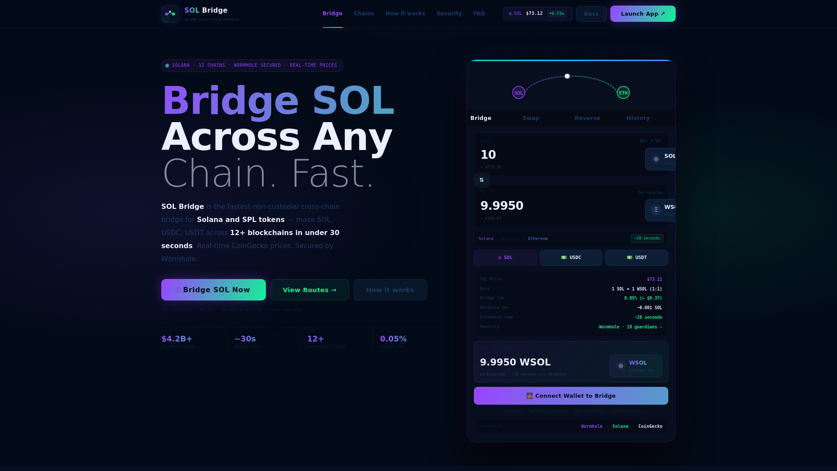837x471 pixels.
Task: Click View Routes button
Action: pyautogui.click(x=310, y=290)
